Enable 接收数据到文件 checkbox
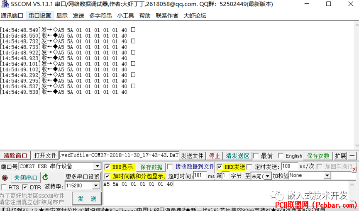This screenshot has height=211, width=359. click(x=170, y=166)
